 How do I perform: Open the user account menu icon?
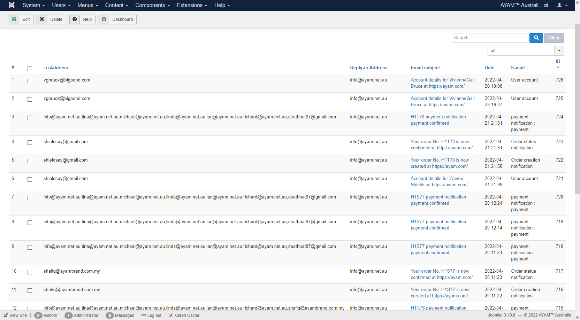pyautogui.click(x=562, y=5)
